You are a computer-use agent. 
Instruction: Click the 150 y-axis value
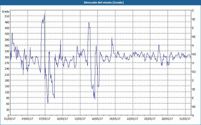(7, 86)
